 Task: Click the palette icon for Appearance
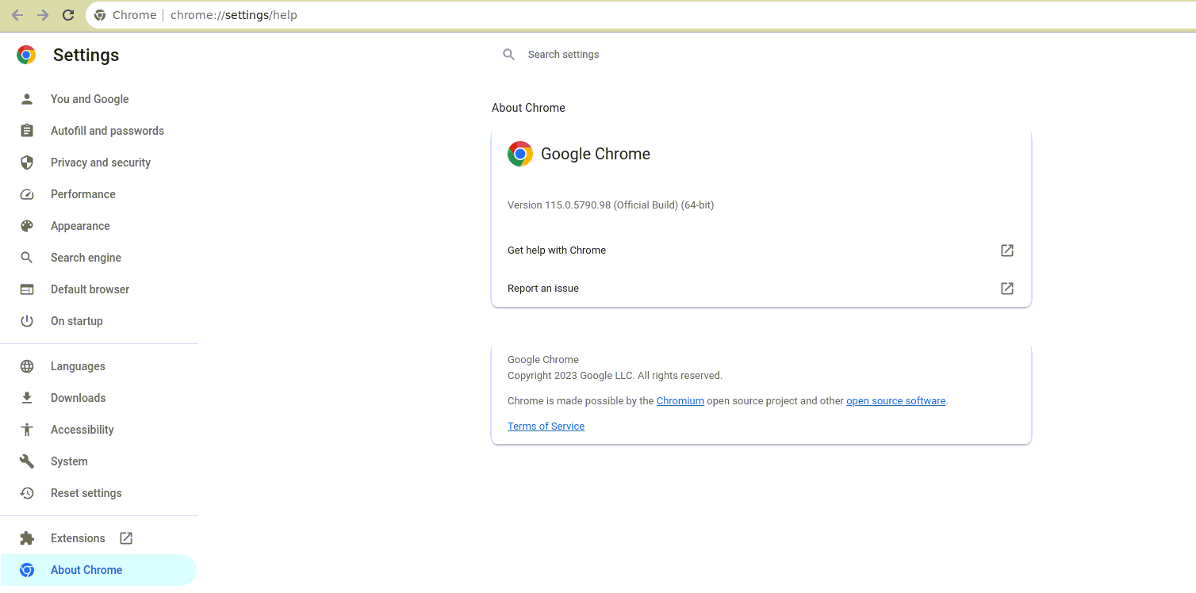pos(27,226)
